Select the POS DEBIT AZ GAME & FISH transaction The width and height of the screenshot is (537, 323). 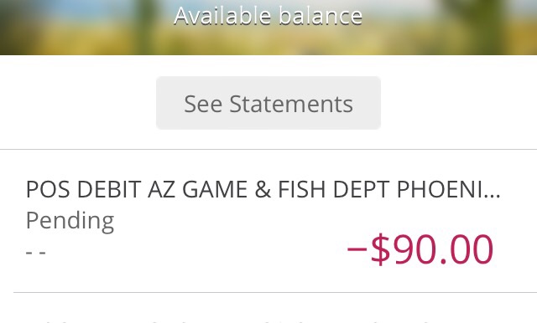(268, 221)
